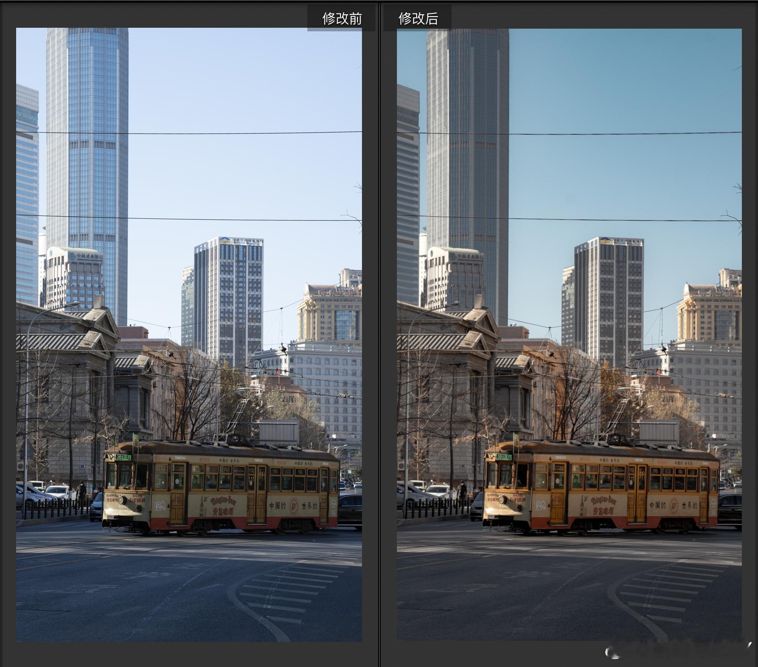The image size is (758, 667).
Task: Click the 修改后 label above the right photo
Action: (418, 18)
